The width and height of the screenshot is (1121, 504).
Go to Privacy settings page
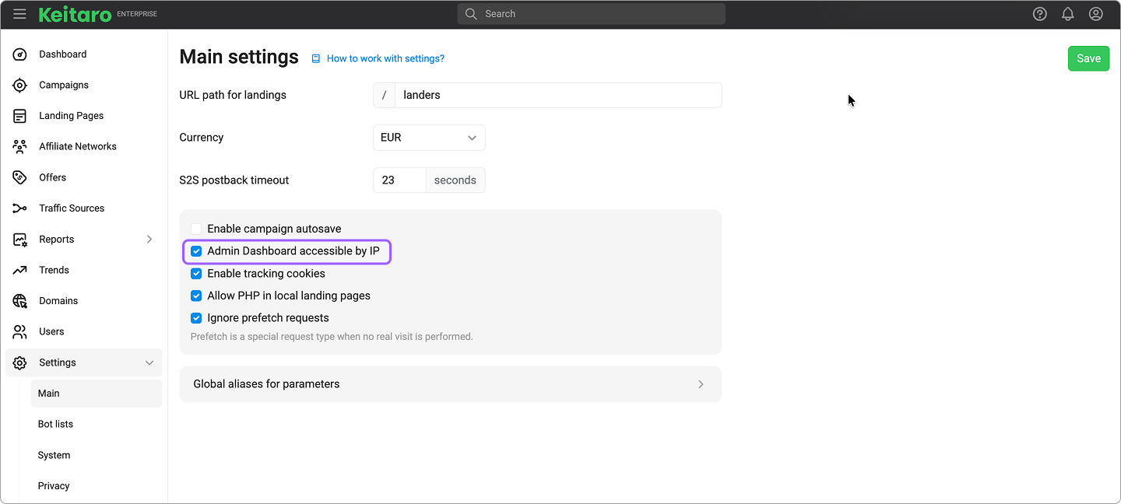[54, 486]
